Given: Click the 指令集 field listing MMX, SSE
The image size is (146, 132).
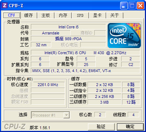Looking at the screenshot, I should (x=85, y=71).
